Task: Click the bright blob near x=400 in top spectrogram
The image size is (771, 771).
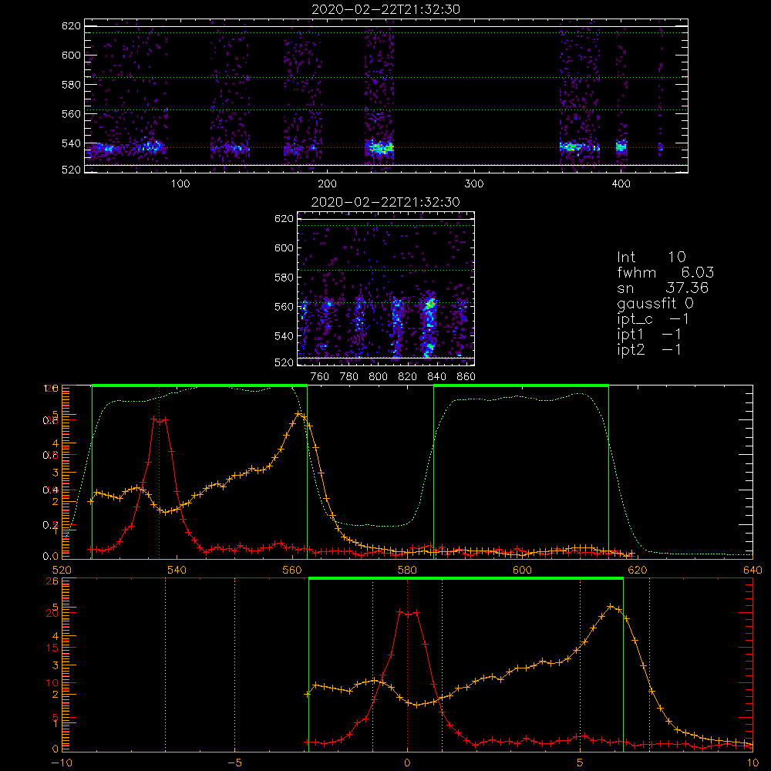Action: click(621, 146)
